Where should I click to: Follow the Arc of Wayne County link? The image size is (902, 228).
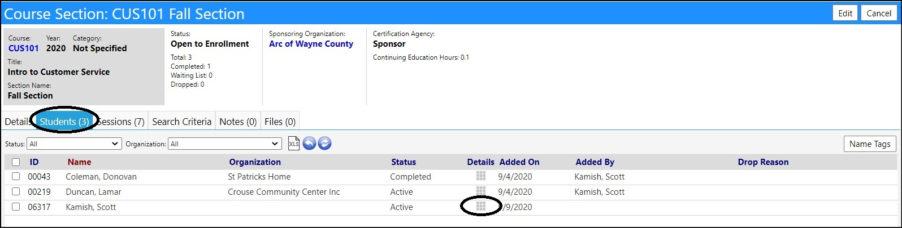311,44
